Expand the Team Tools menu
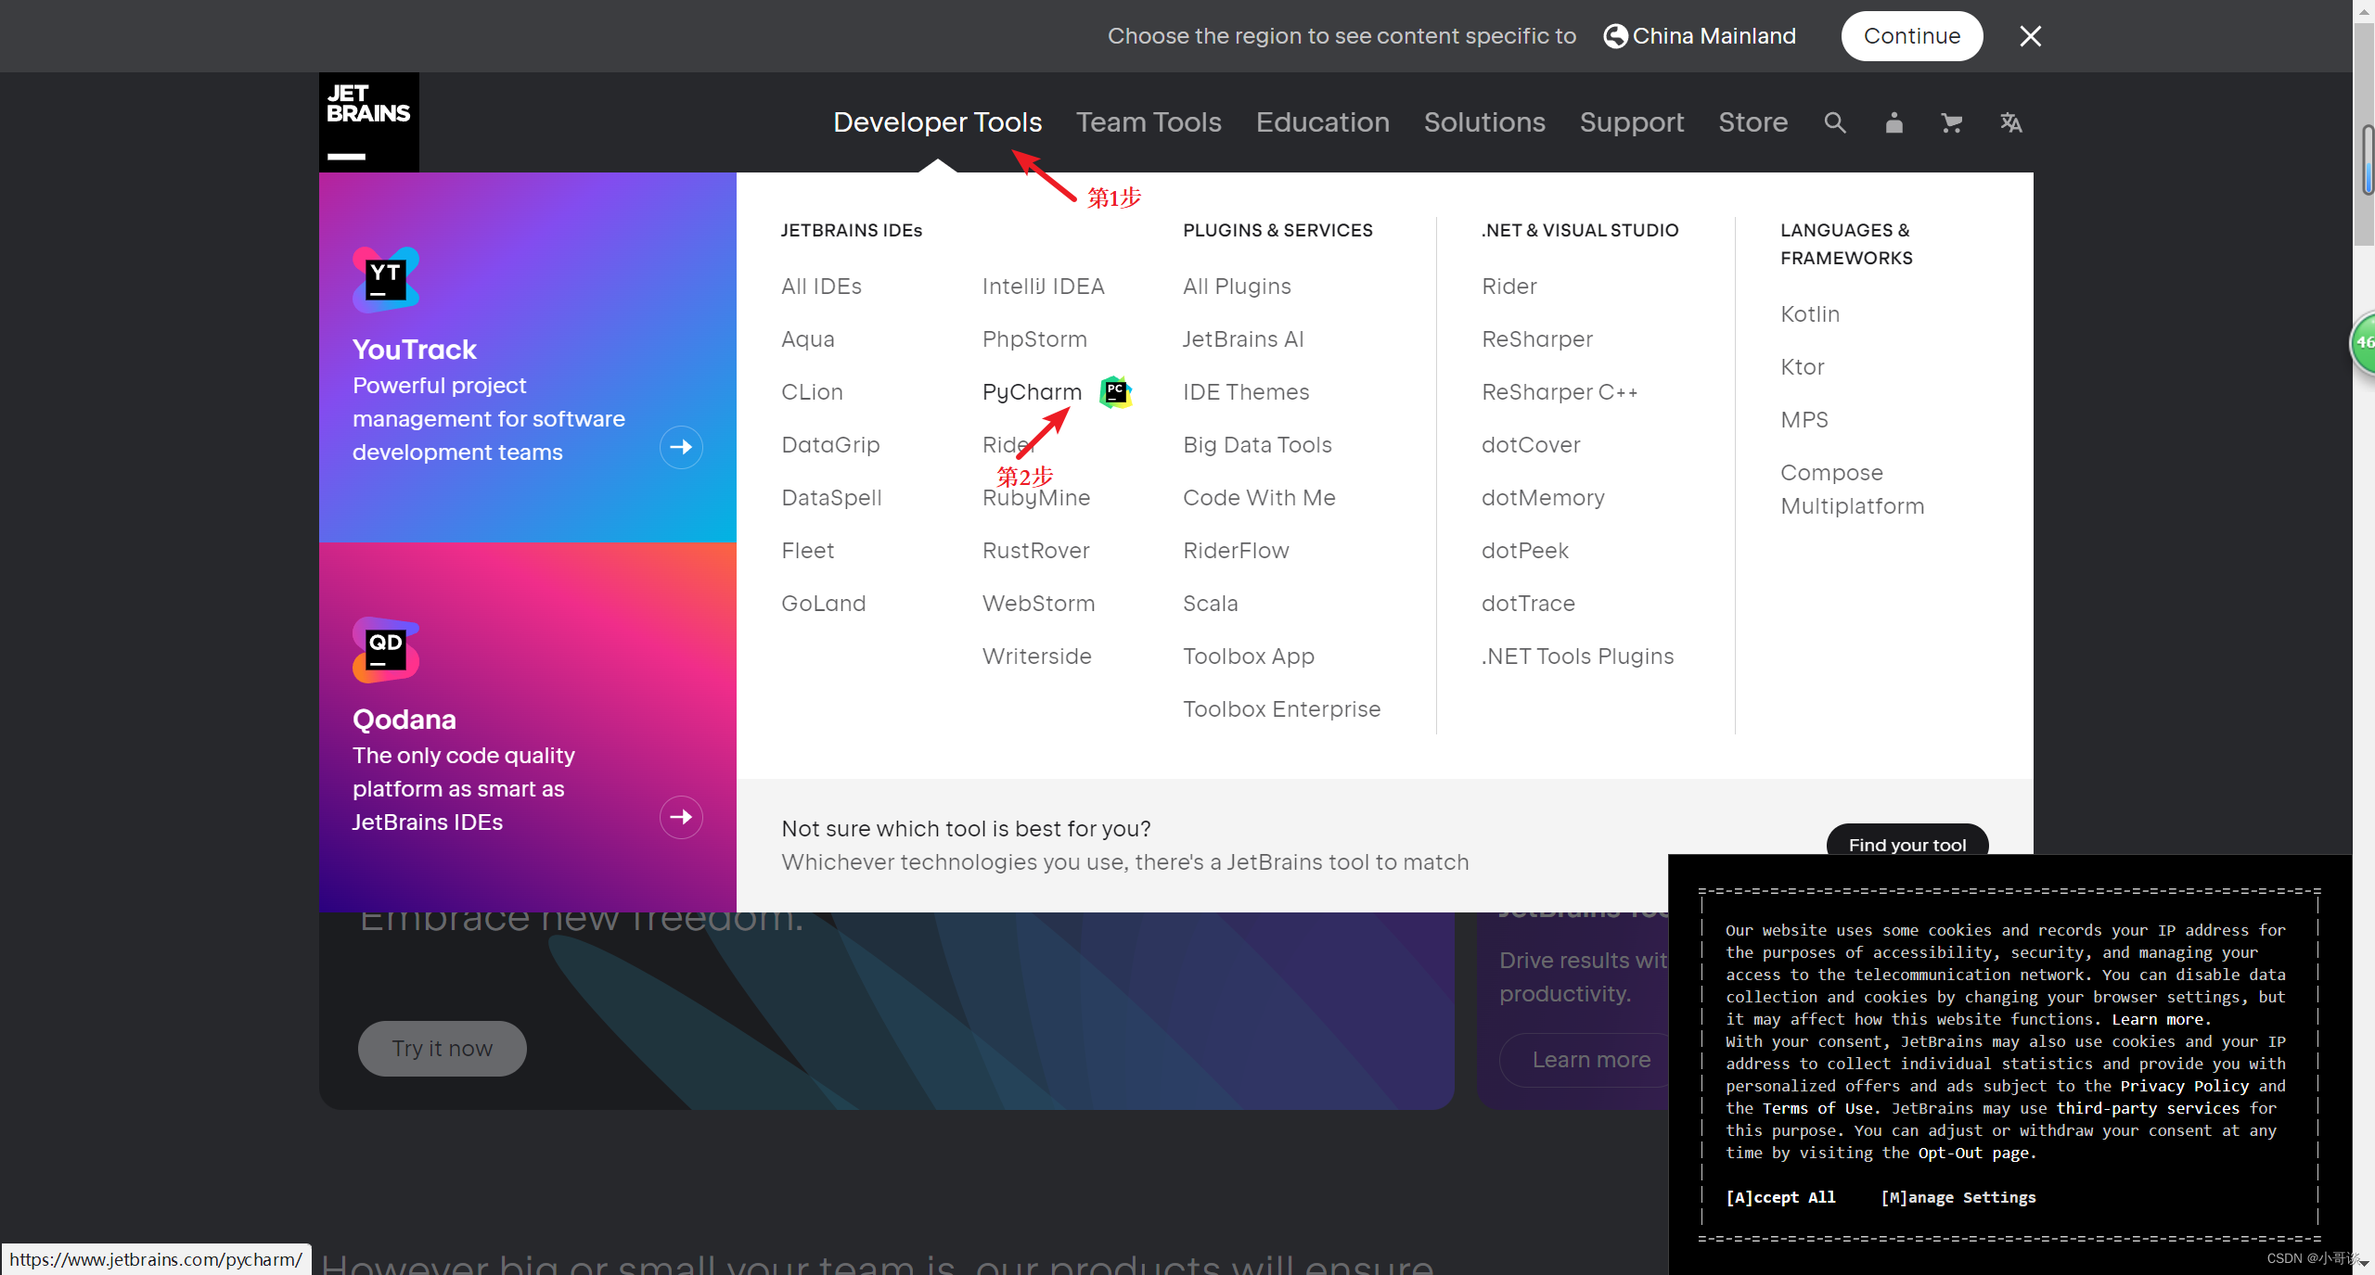The width and height of the screenshot is (2375, 1275). 1148,121
